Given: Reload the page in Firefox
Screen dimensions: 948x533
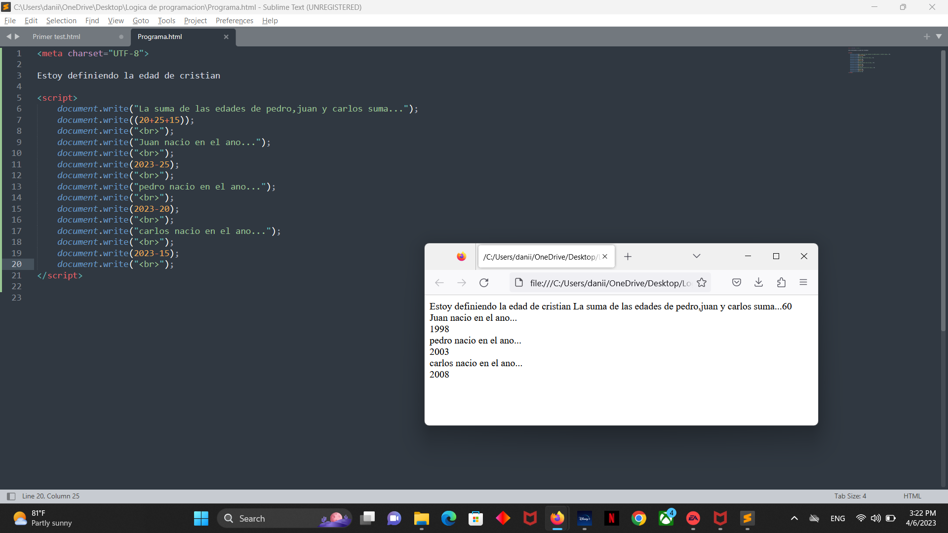Looking at the screenshot, I should (484, 283).
